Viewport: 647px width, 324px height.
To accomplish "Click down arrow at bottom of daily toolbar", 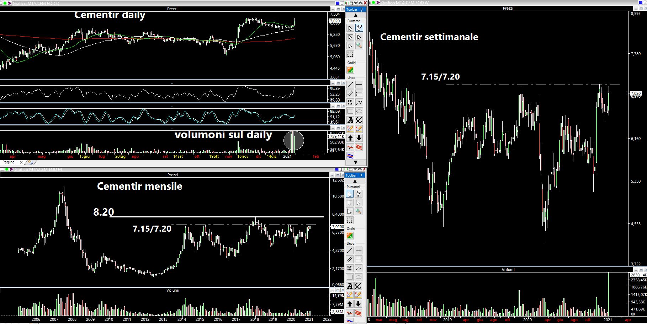I will 355,162.
